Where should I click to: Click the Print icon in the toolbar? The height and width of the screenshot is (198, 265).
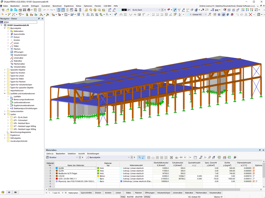(29, 10)
